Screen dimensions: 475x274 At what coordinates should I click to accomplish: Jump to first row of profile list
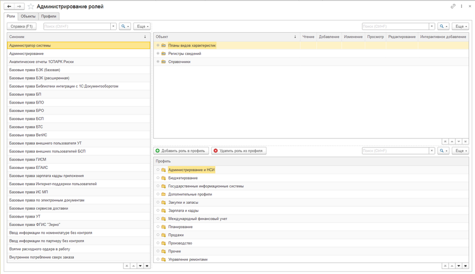pyautogui.click(x=445, y=266)
